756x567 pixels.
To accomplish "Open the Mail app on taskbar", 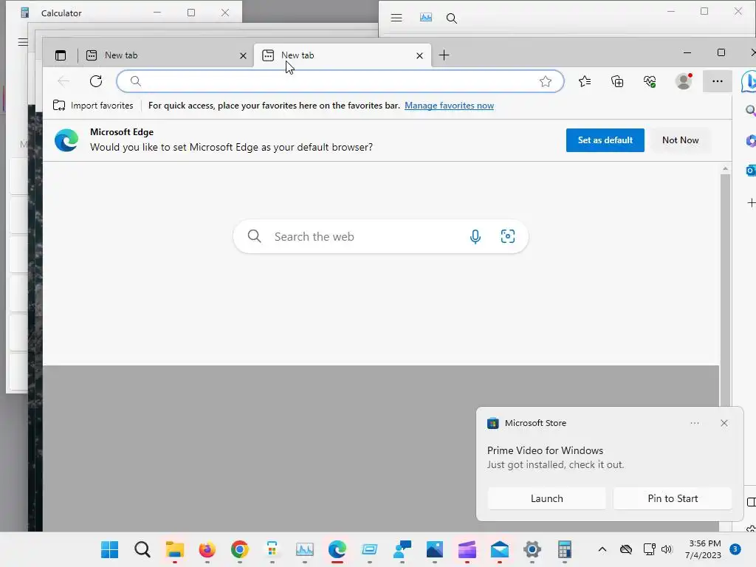I will pyautogui.click(x=500, y=549).
